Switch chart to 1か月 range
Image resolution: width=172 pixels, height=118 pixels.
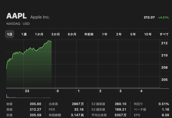tap(39, 34)
